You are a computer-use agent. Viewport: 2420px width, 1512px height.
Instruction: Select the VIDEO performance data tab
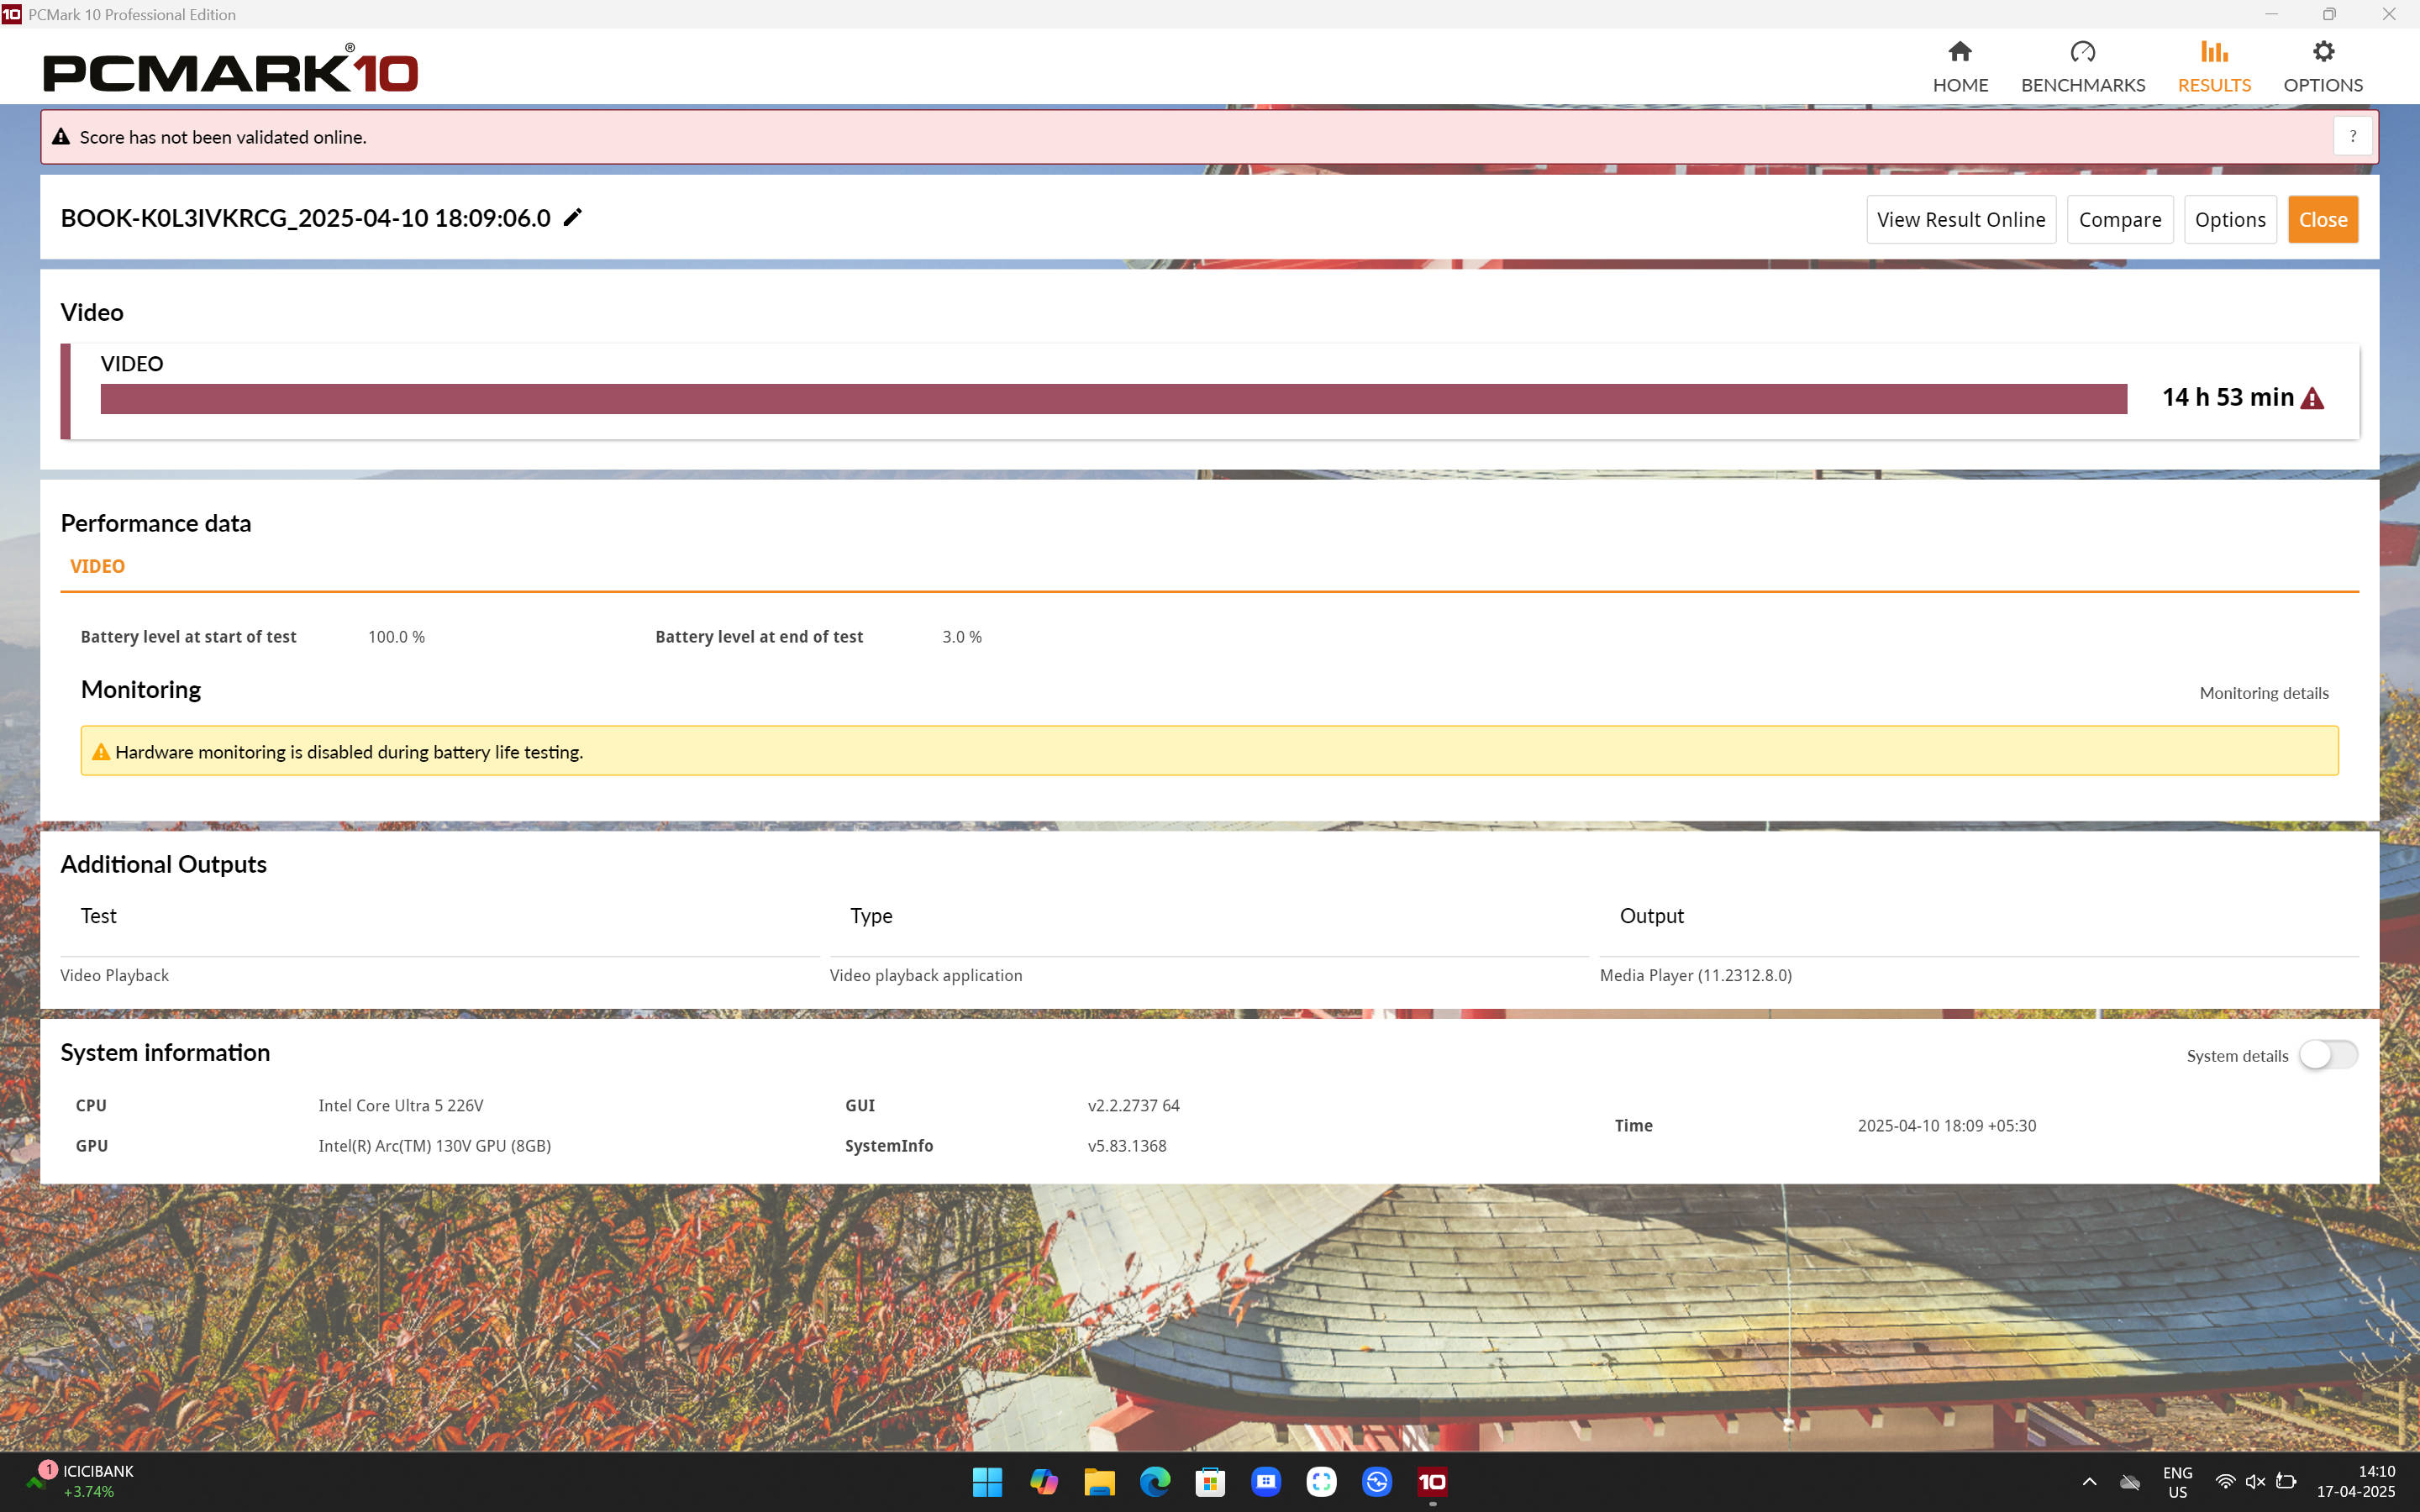click(x=97, y=566)
